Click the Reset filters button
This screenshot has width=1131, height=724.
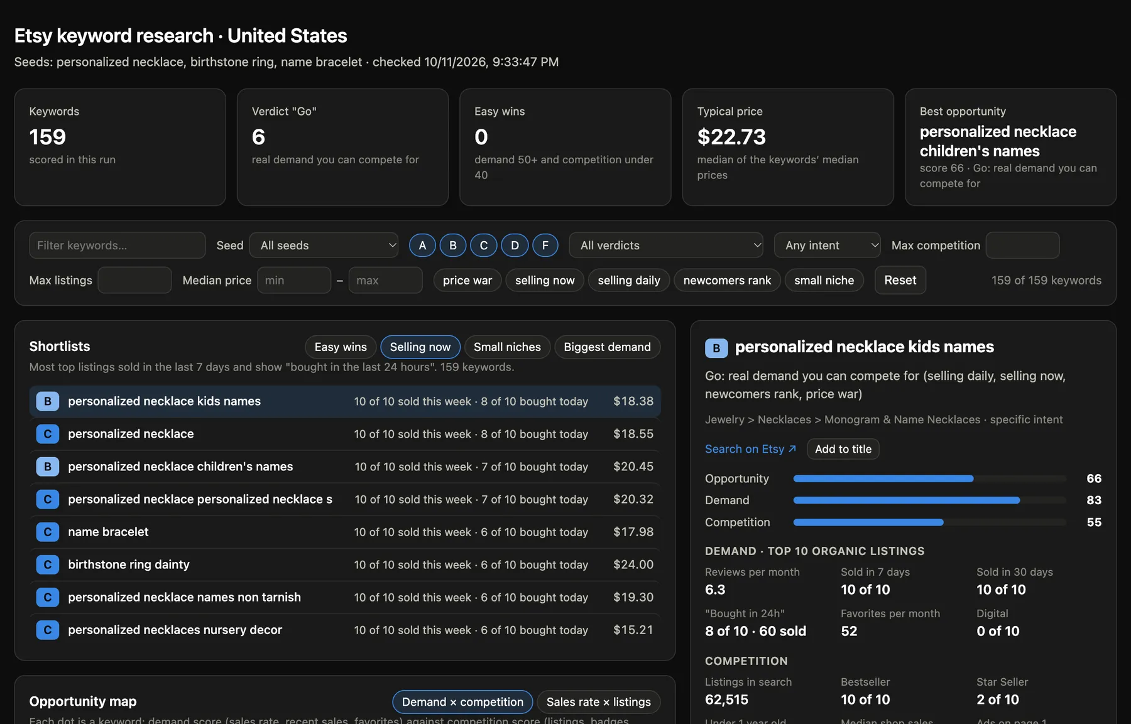(900, 280)
